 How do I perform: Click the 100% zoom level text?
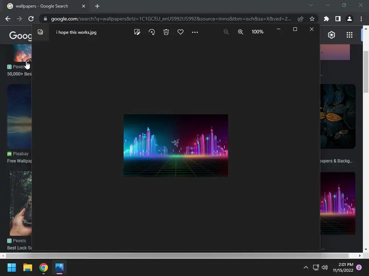point(257,32)
